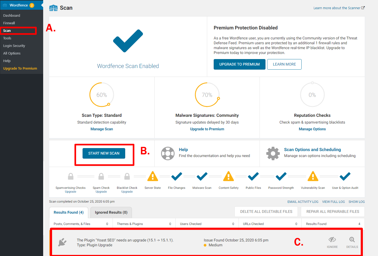Click the File Changes checkmark icon
The height and width of the screenshot is (256, 378).
(x=177, y=176)
